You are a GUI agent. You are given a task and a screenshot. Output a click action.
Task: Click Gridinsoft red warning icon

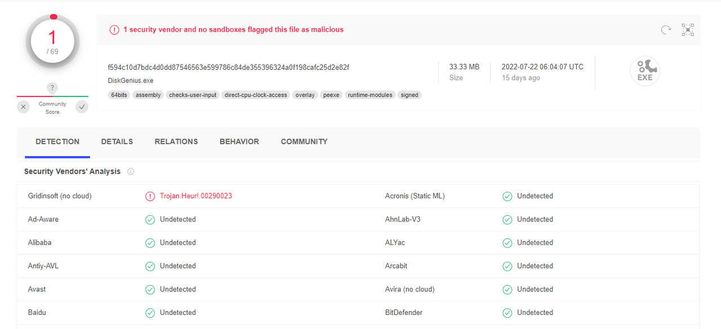click(150, 196)
